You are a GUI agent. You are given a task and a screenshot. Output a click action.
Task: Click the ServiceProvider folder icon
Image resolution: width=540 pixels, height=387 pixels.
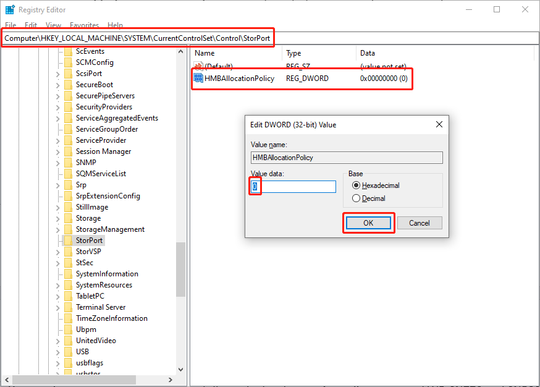[x=69, y=140]
